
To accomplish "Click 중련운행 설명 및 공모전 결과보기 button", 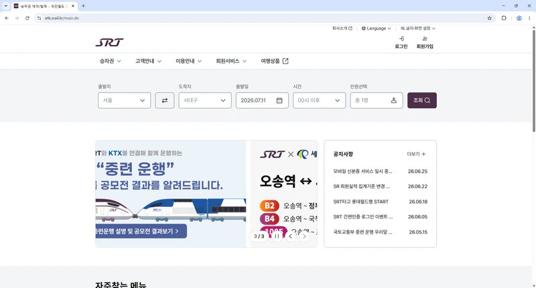I will pos(141,231).
